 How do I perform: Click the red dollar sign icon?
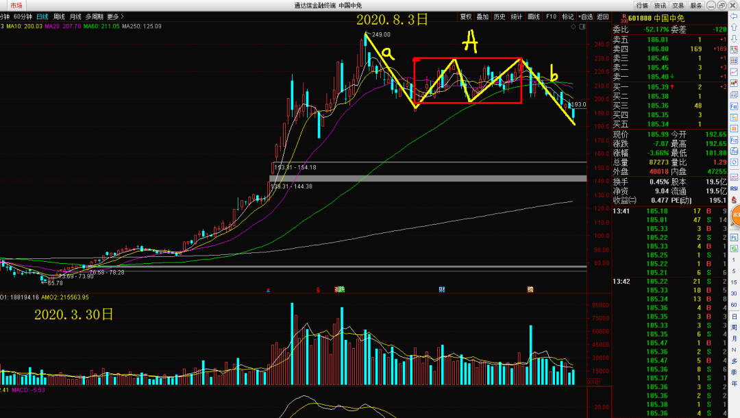(x=734, y=200)
